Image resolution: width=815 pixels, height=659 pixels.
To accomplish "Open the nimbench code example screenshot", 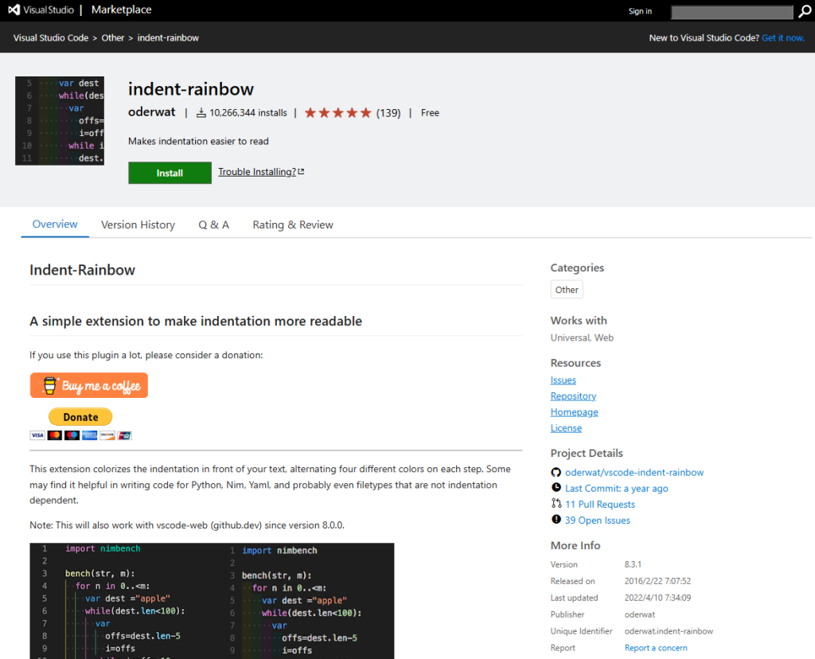I will (212, 601).
